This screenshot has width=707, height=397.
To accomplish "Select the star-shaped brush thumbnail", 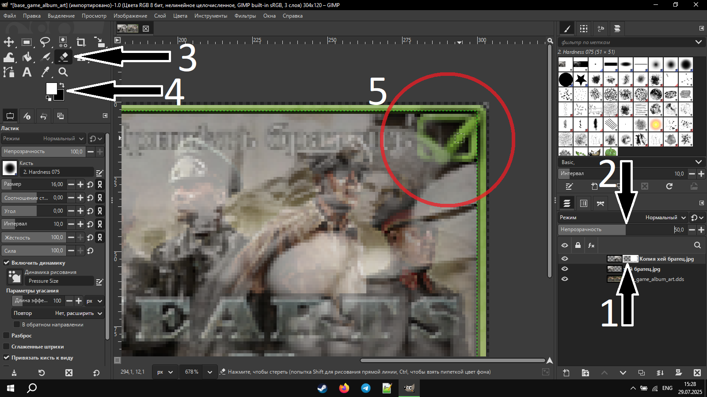I will (x=581, y=80).
